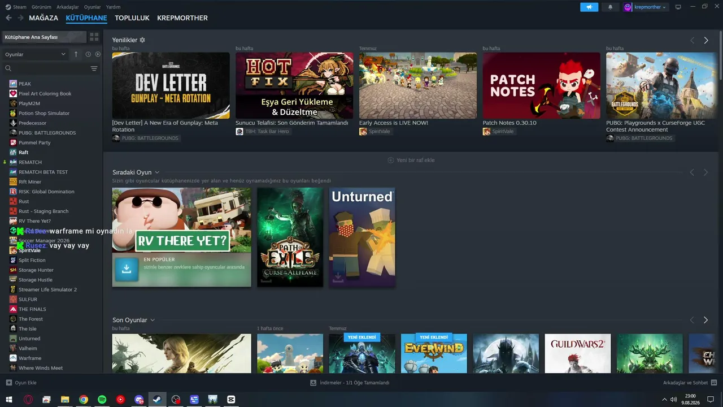723x407 pixels.
Task: Open the notifications bell
Action: 610,7
